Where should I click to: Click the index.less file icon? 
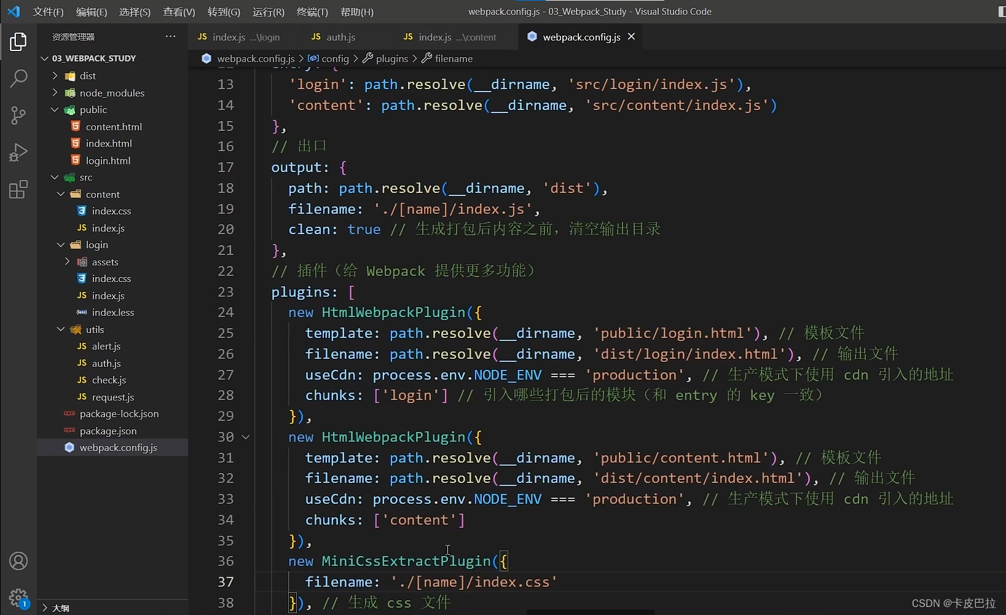tap(82, 312)
